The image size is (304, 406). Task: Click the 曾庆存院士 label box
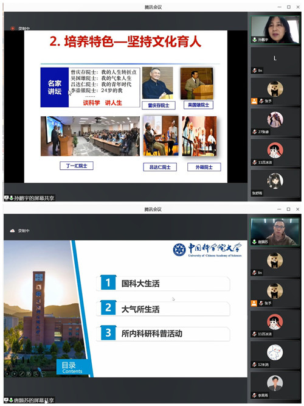coord(159,105)
